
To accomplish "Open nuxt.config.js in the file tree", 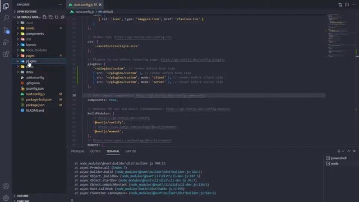I will point(35,94).
